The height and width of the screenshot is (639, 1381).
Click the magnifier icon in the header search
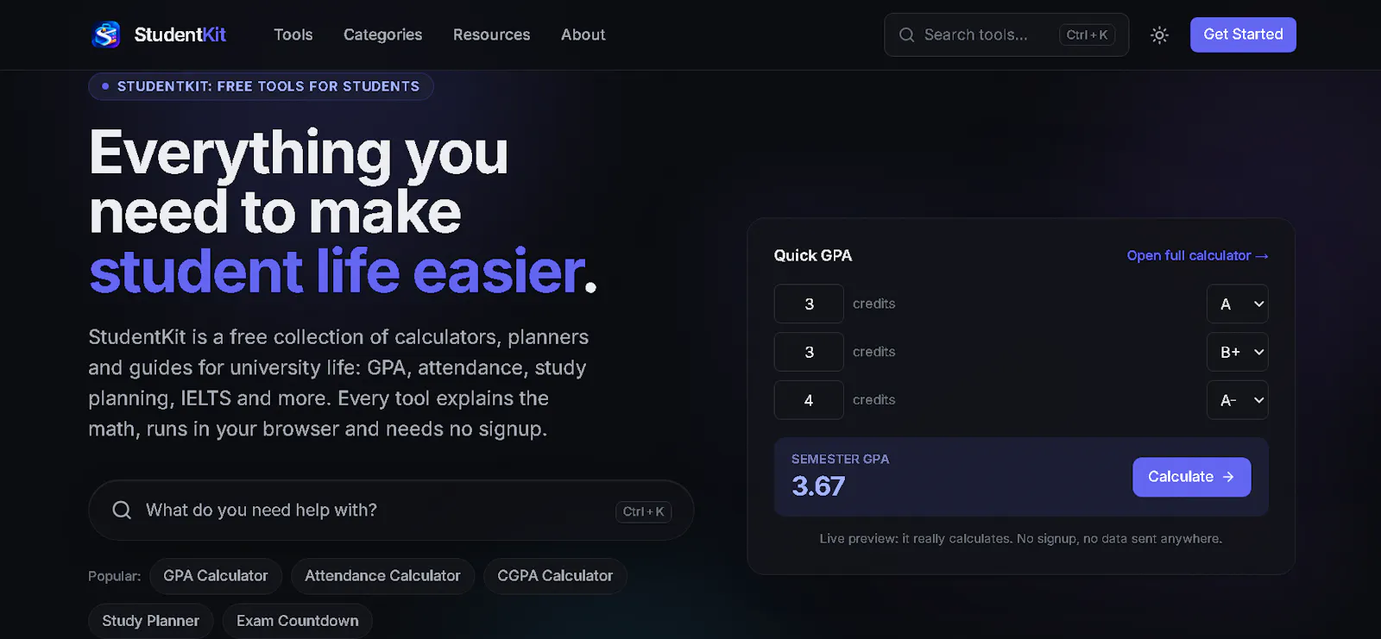point(906,35)
